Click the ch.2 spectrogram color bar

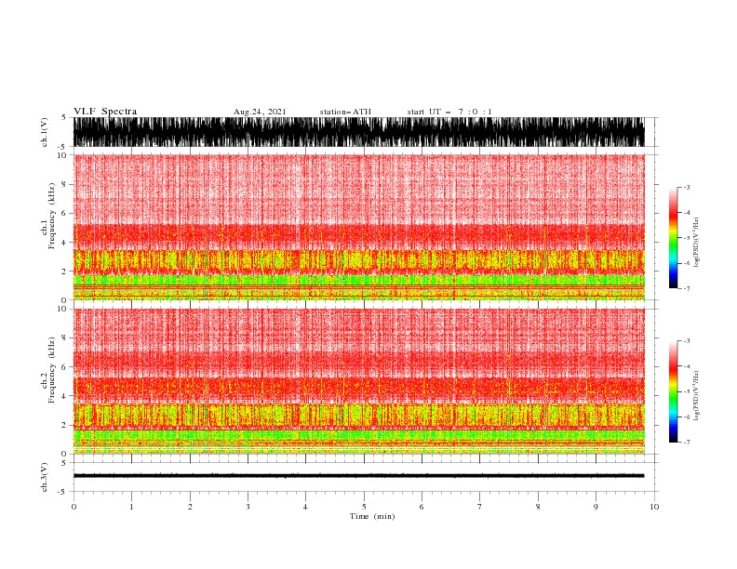(673, 391)
